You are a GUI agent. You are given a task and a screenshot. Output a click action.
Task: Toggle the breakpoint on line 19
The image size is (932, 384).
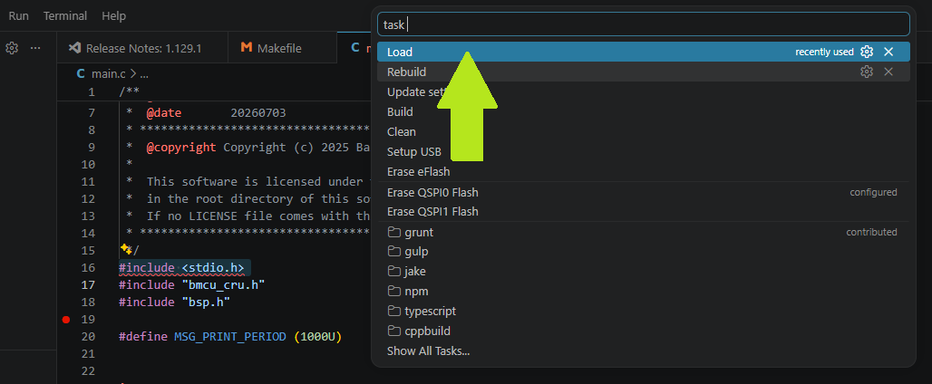pyautogui.click(x=66, y=320)
